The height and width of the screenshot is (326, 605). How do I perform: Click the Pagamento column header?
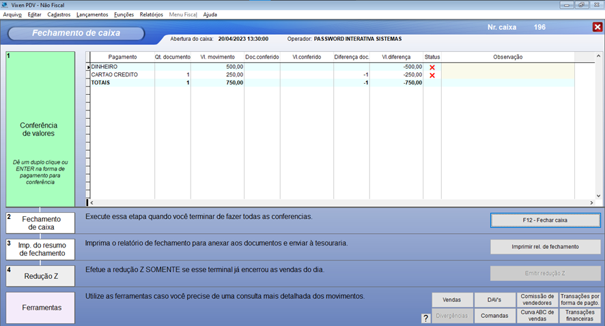pyautogui.click(x=122, y=57)
